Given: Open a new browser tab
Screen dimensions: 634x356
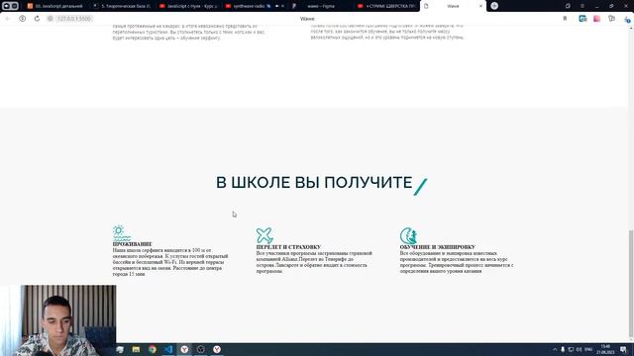Looking at the screenshot, I should [x=494, y=6].
